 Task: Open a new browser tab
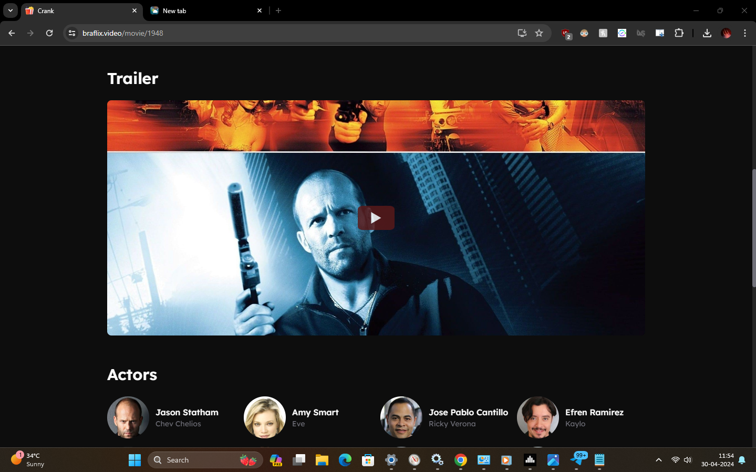pyautogui.click(x=278, y=11)
